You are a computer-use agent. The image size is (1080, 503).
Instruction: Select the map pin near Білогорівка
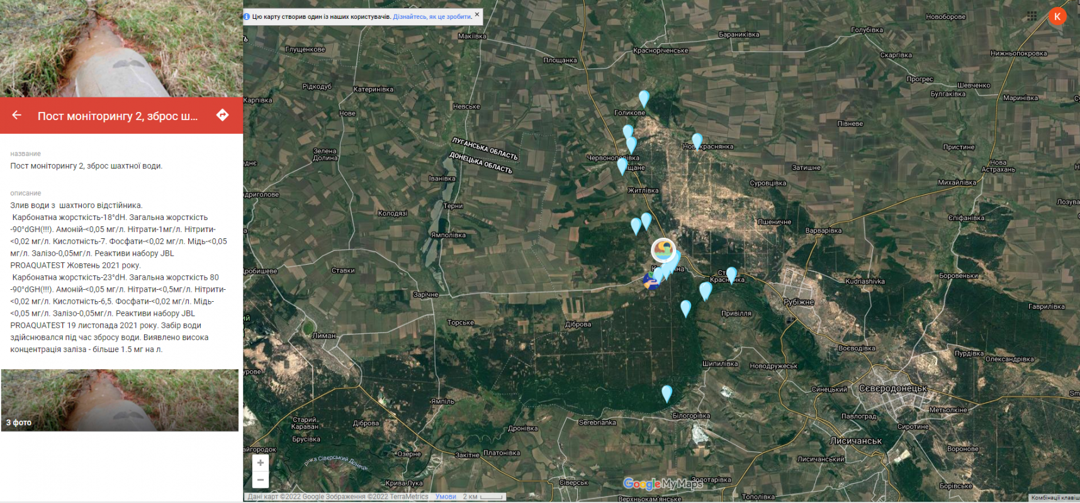click(667, 394)
